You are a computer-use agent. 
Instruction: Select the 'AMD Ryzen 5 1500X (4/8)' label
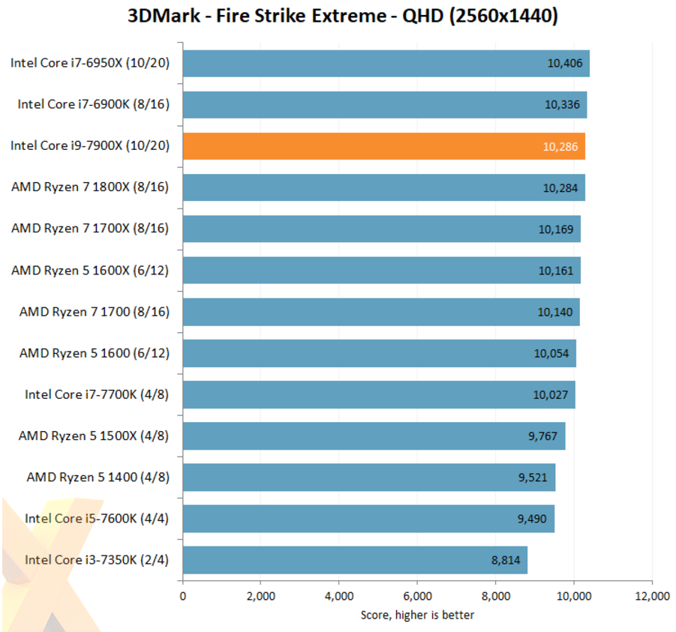(x=94, y=436)
